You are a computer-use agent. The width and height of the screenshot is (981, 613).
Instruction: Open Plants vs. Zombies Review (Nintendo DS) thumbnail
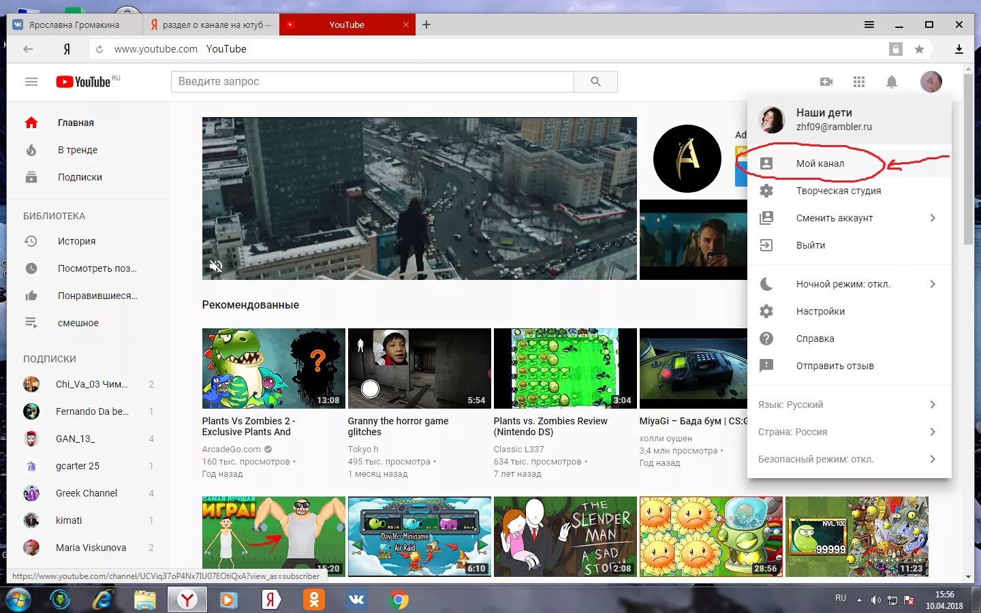pos(565,368)
